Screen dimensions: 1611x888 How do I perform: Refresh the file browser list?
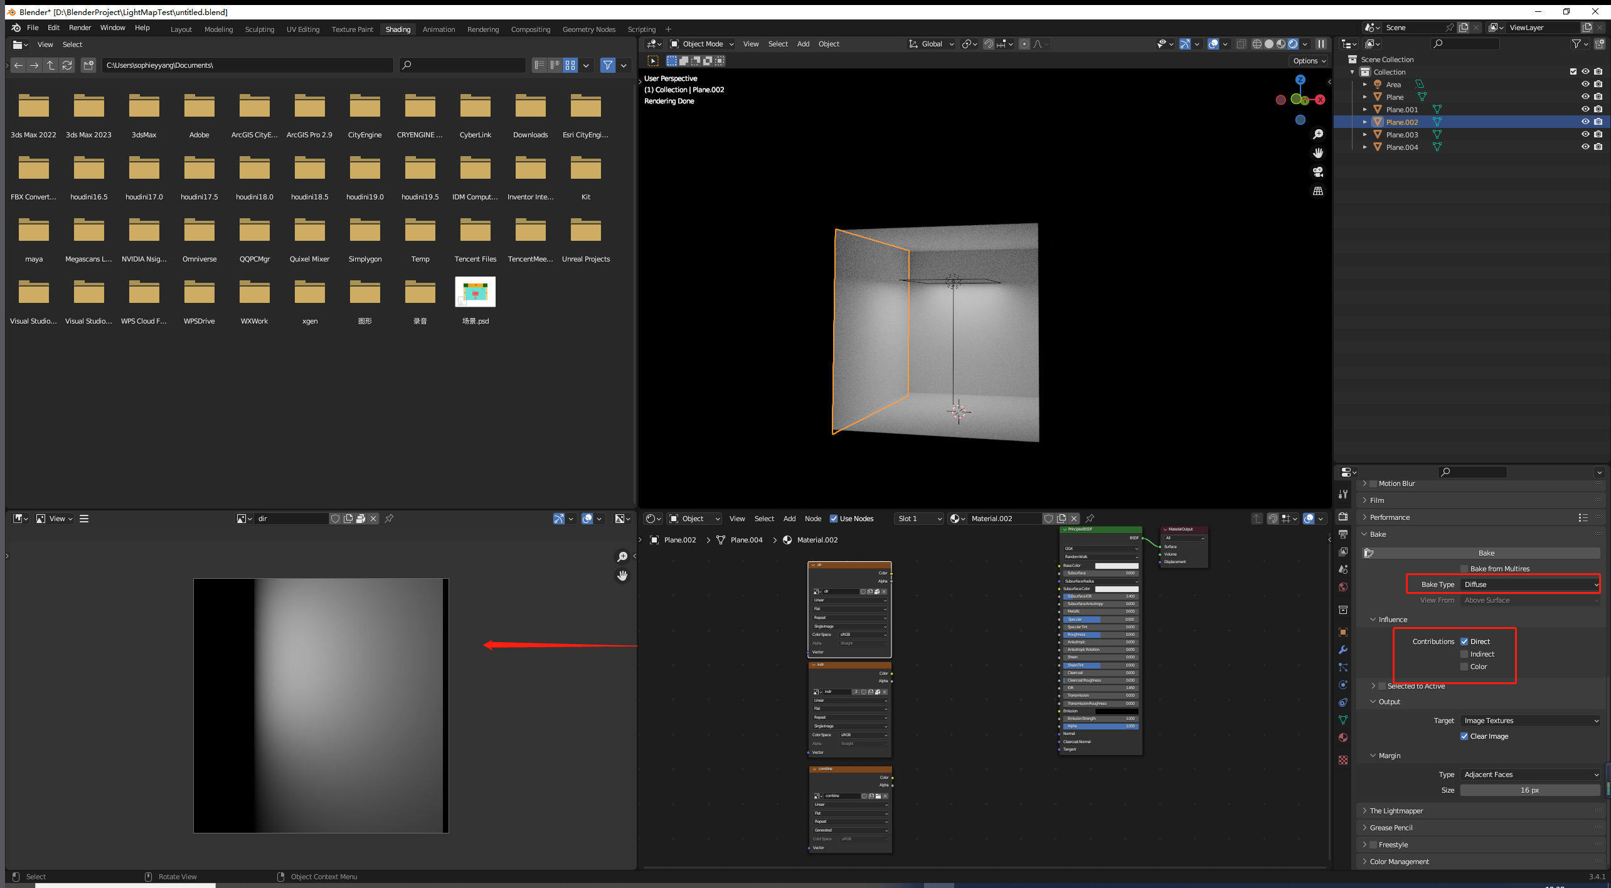click(x=67, y=65)
